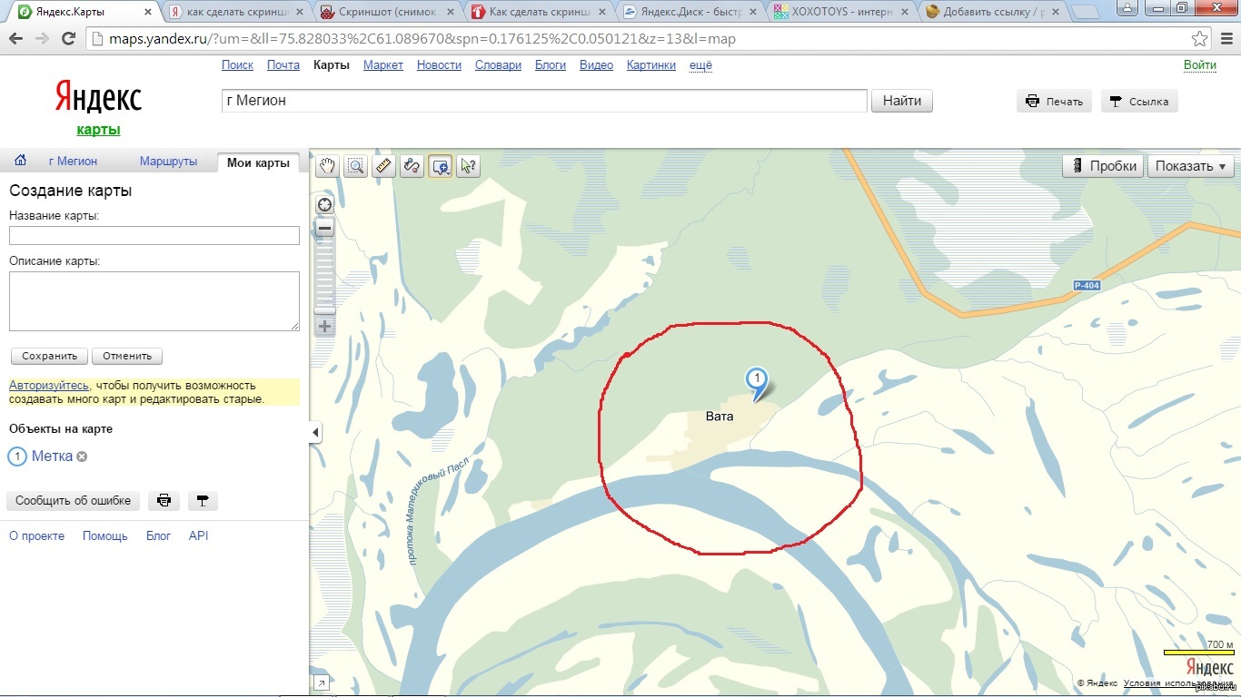Open the API footer link
The image size is (1241, 697).
pyautogui.click(x=199, y=536)
